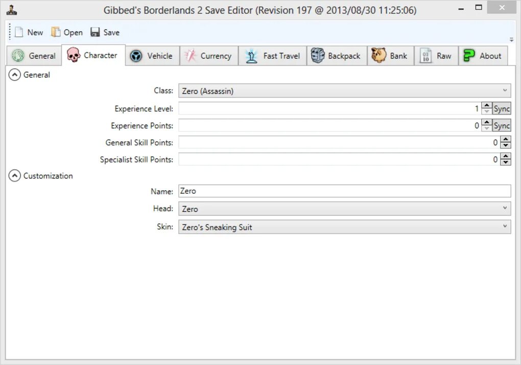Click the Open toolbar button label

coord(73,33)
